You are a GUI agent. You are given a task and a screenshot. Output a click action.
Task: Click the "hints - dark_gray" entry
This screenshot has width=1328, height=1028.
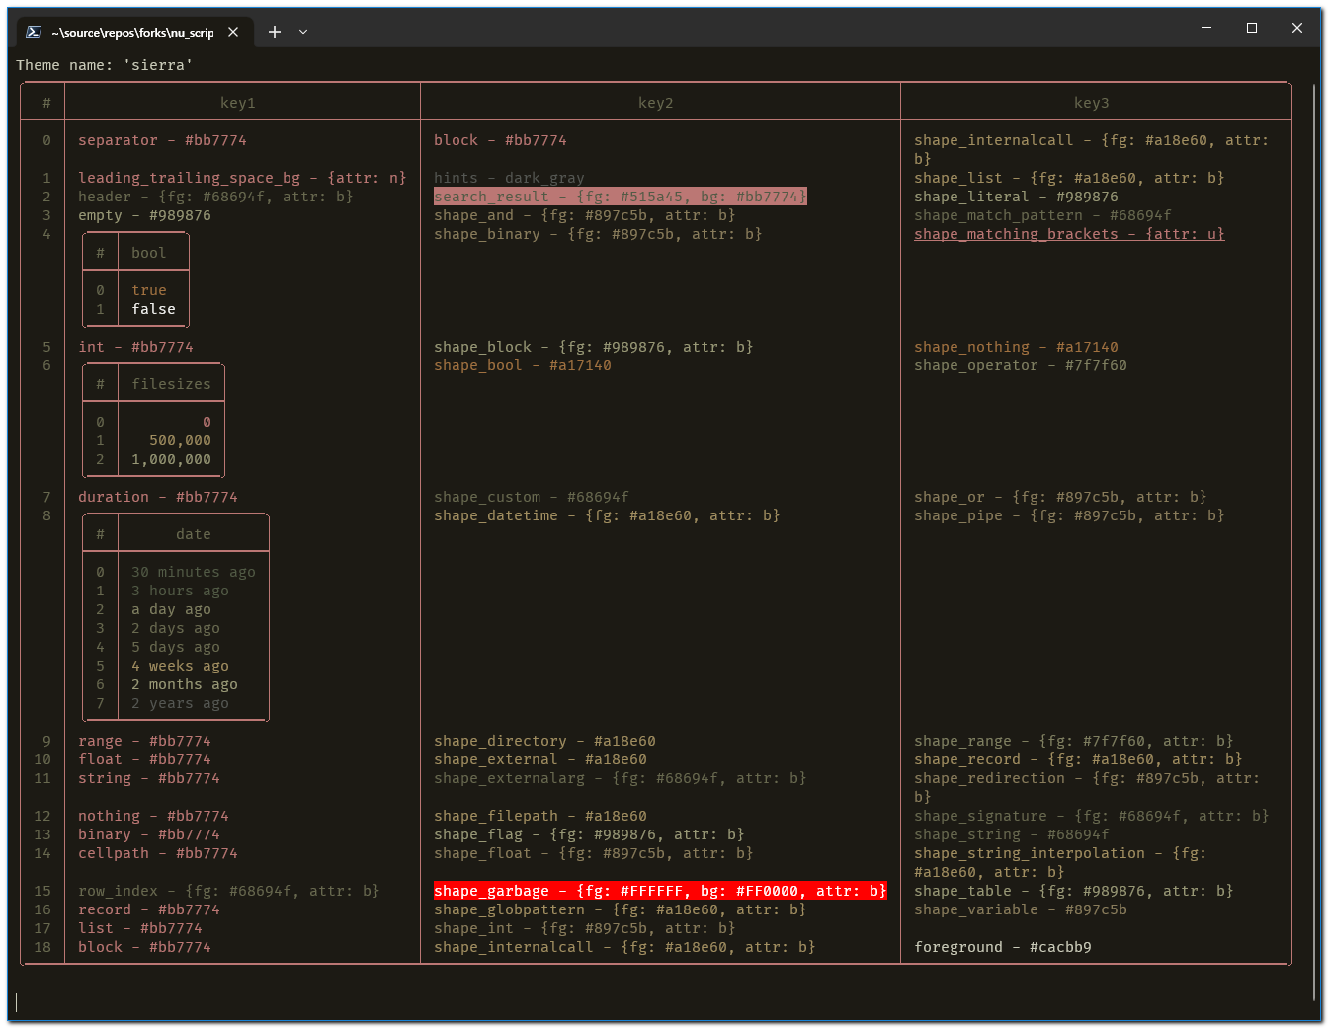click(x=509, y=178)
